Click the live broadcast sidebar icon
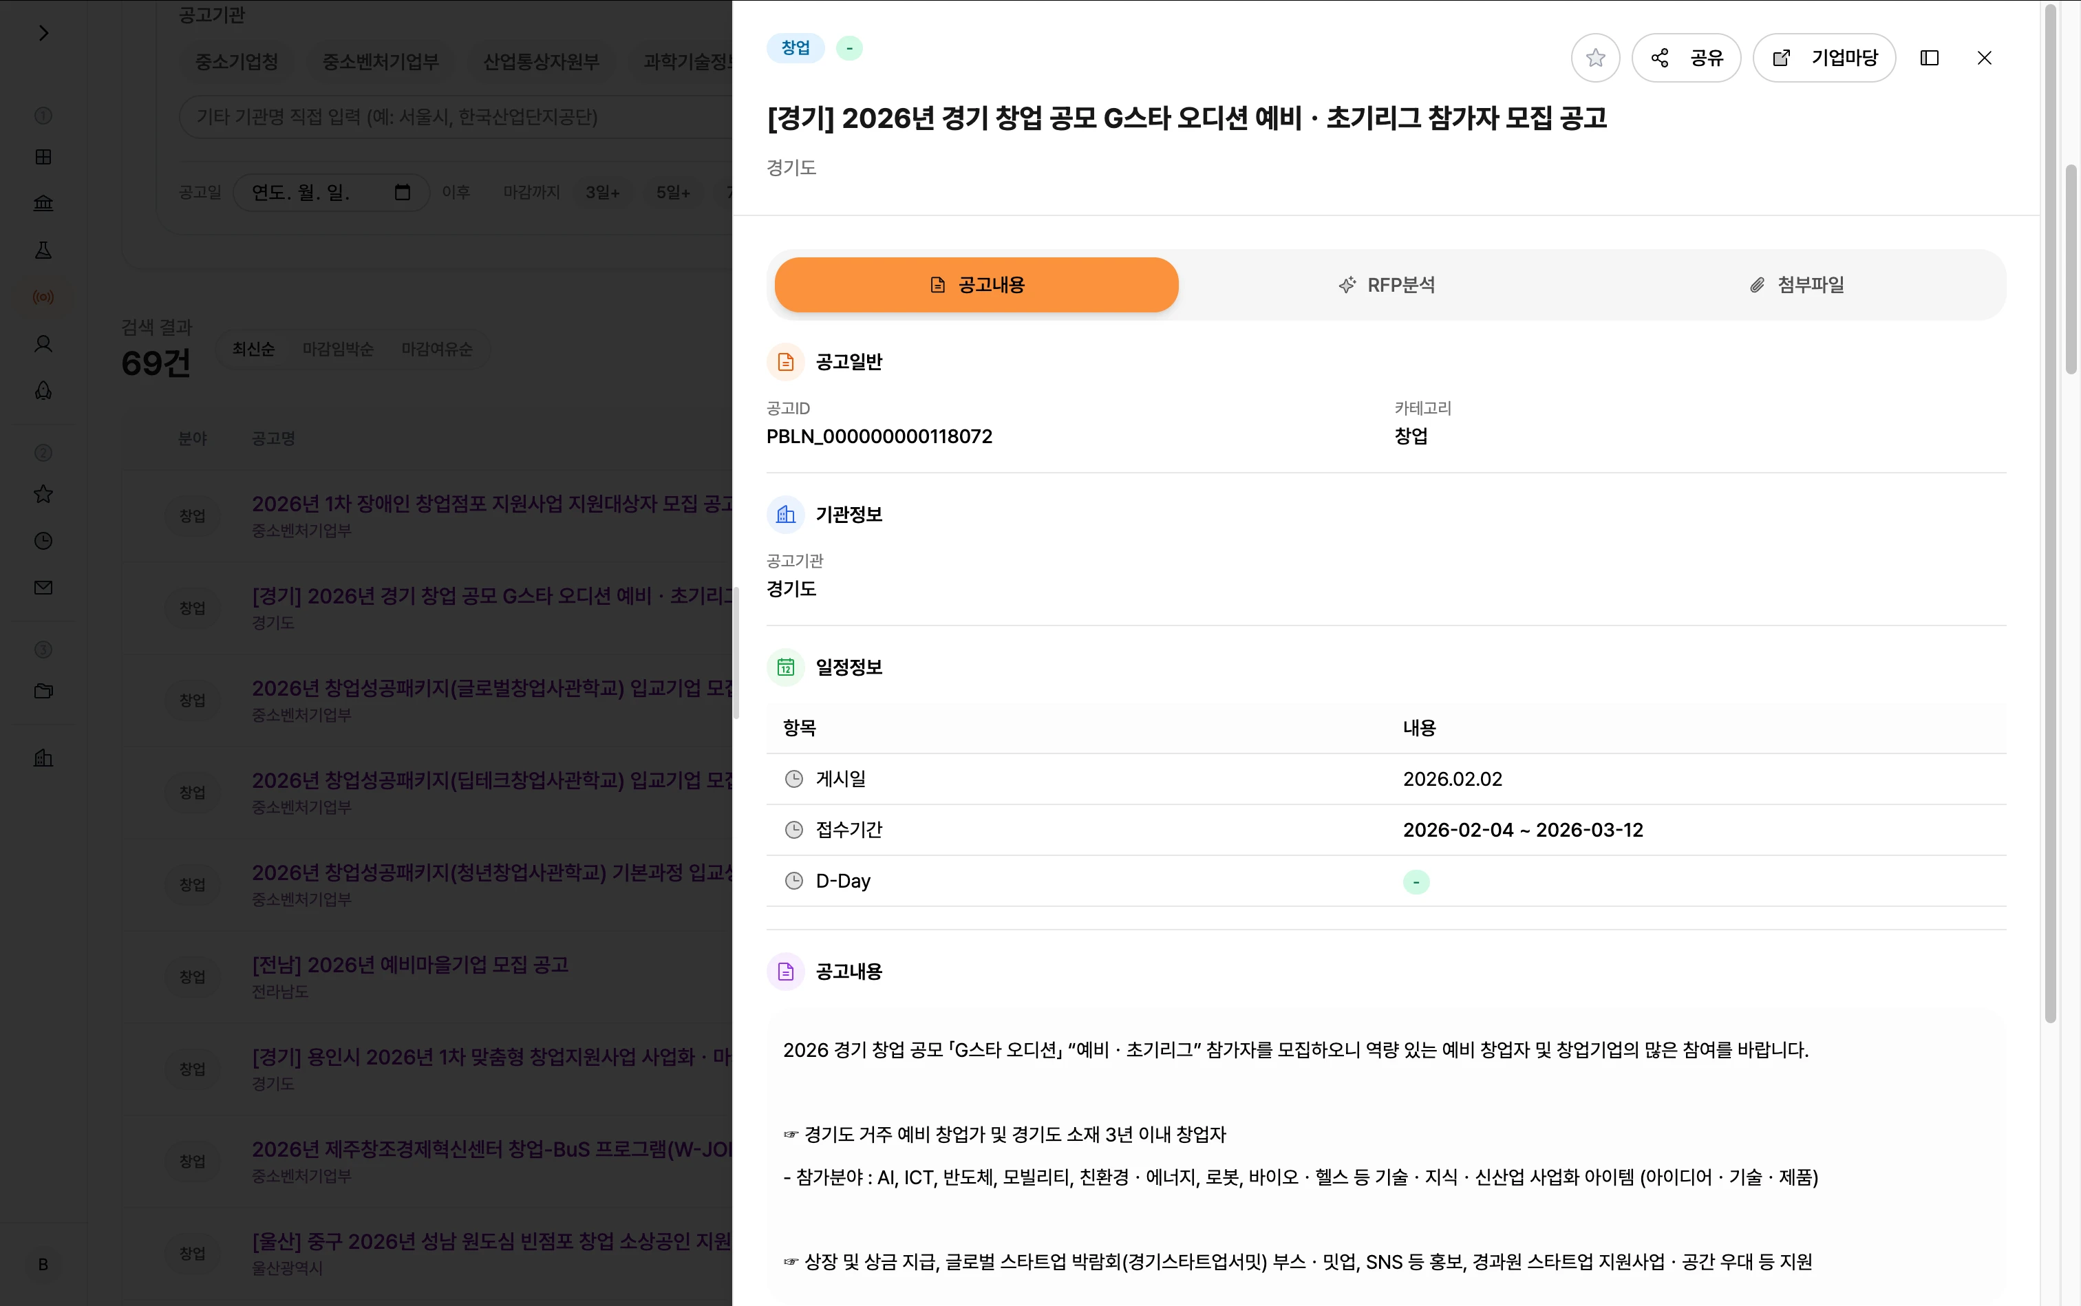This screenshot has width=2081, height=1306. pyautogui.click(x=43, y=297)
